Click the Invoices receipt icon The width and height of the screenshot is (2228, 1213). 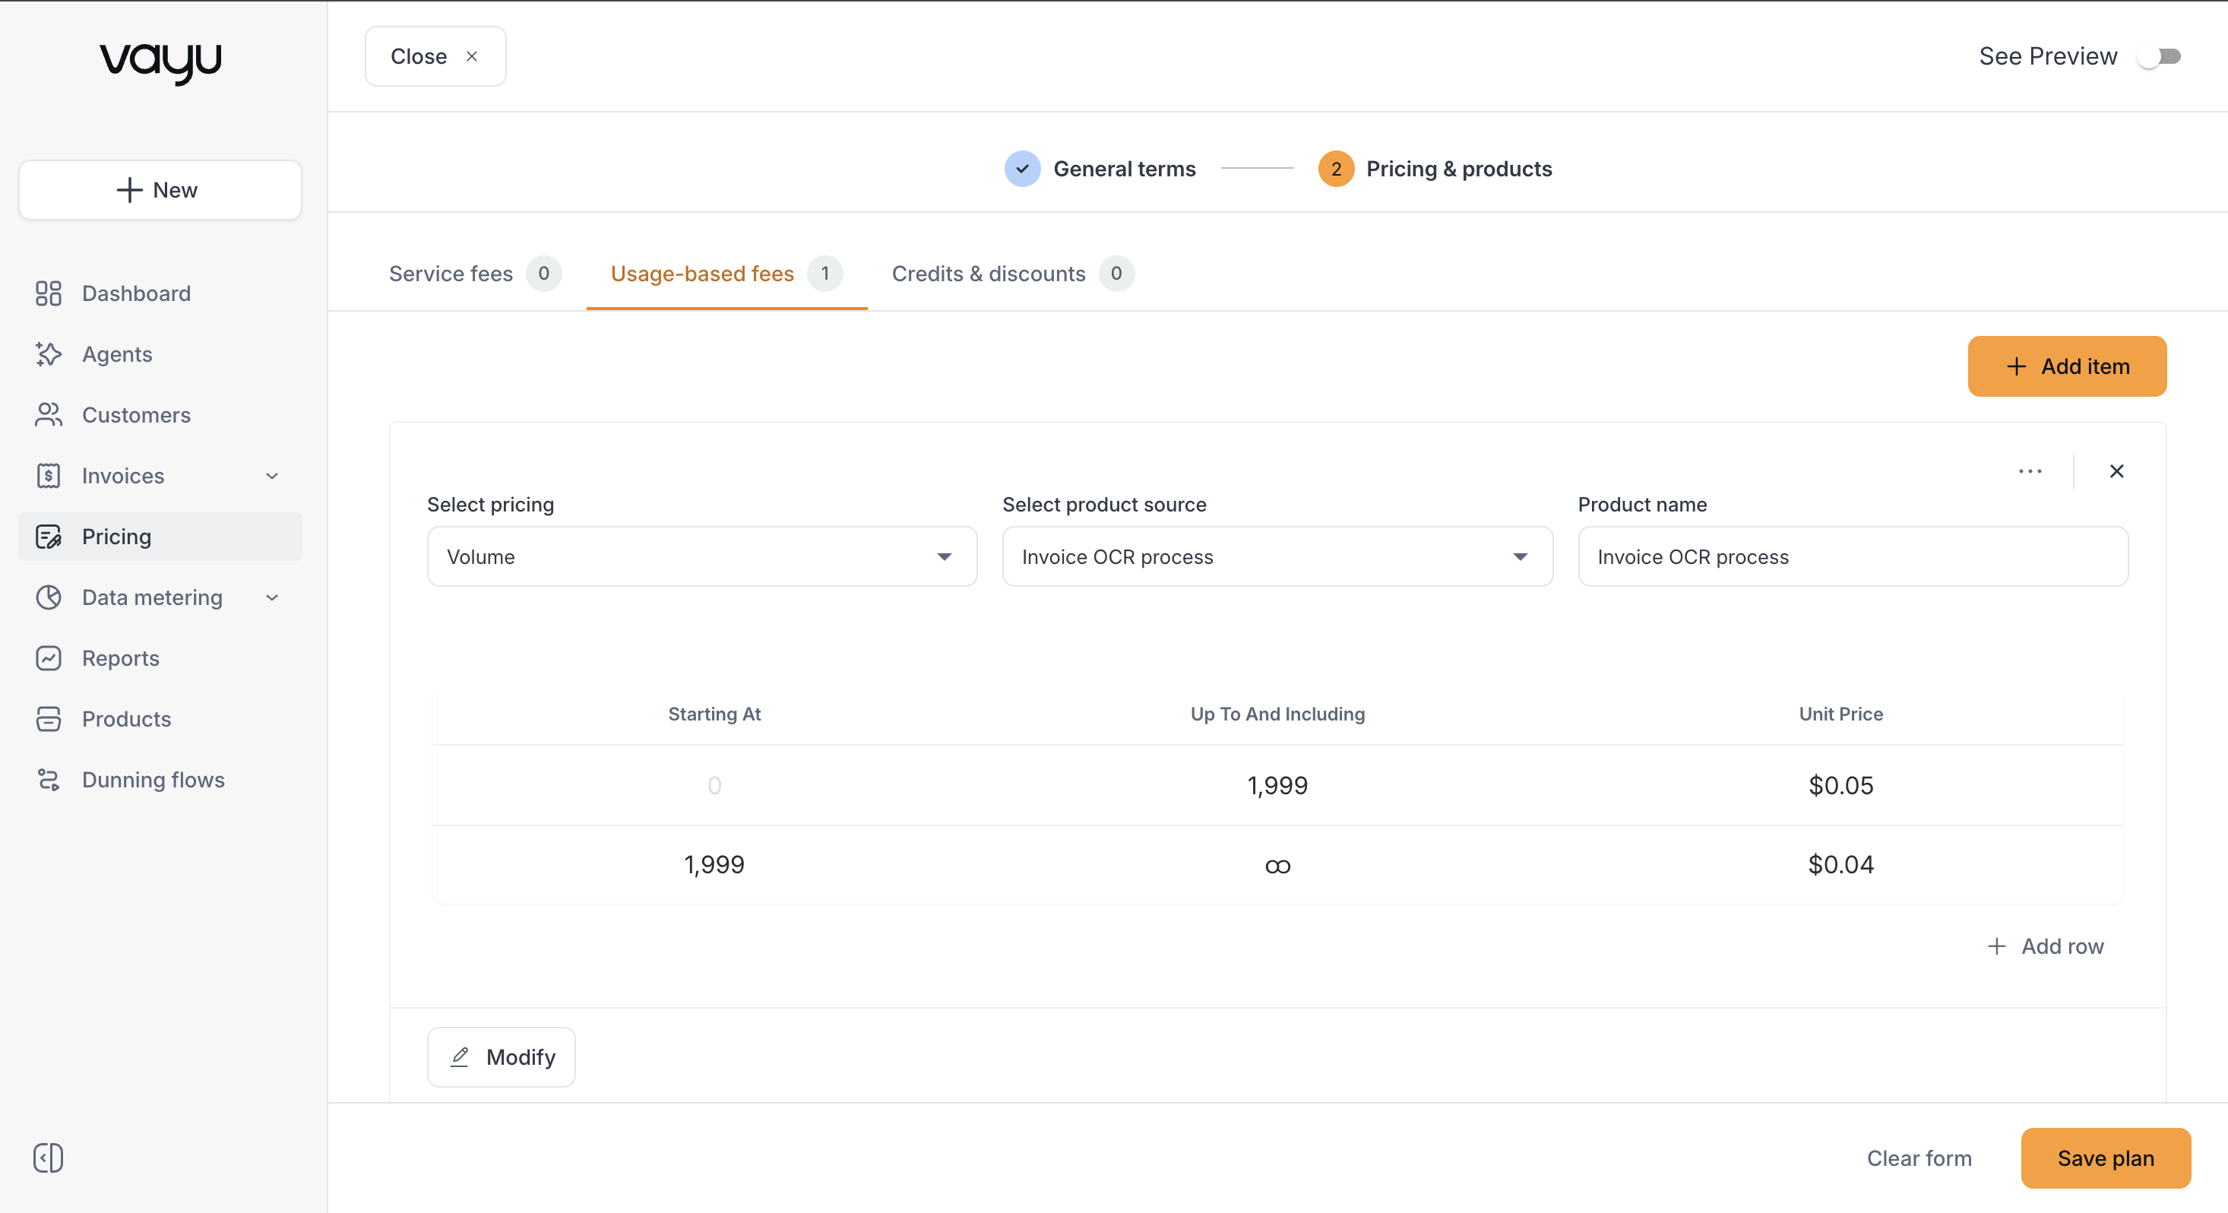coord(49,476)
